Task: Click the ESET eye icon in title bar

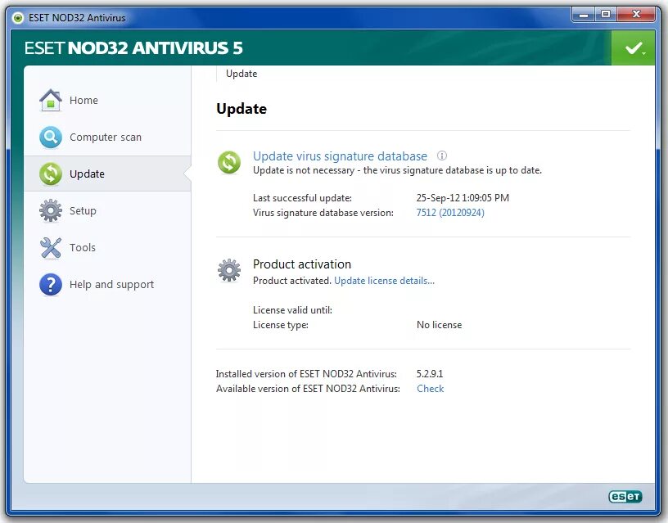Action: [18, 18]
